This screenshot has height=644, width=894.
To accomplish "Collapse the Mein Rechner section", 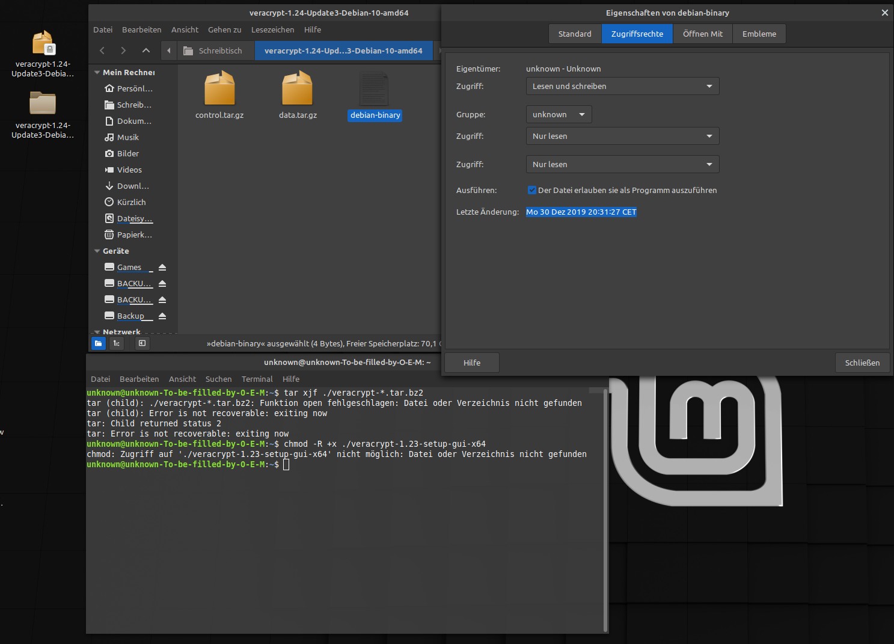I will point(97,72).
